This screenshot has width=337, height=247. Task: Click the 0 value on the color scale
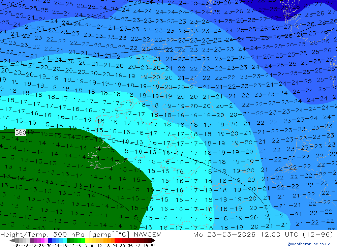86,246
